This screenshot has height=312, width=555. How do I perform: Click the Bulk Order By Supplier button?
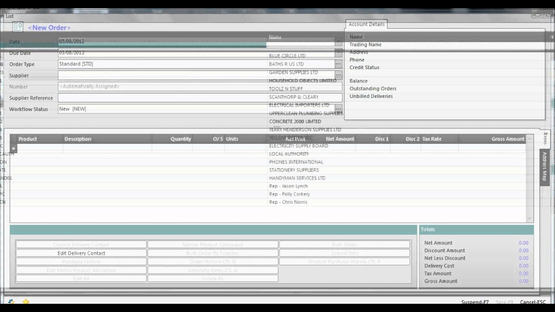pyautogui.click(x=213, y=253)
